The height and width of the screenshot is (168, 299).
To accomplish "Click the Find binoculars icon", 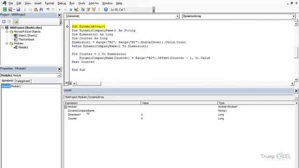I will tap(41, 9).
